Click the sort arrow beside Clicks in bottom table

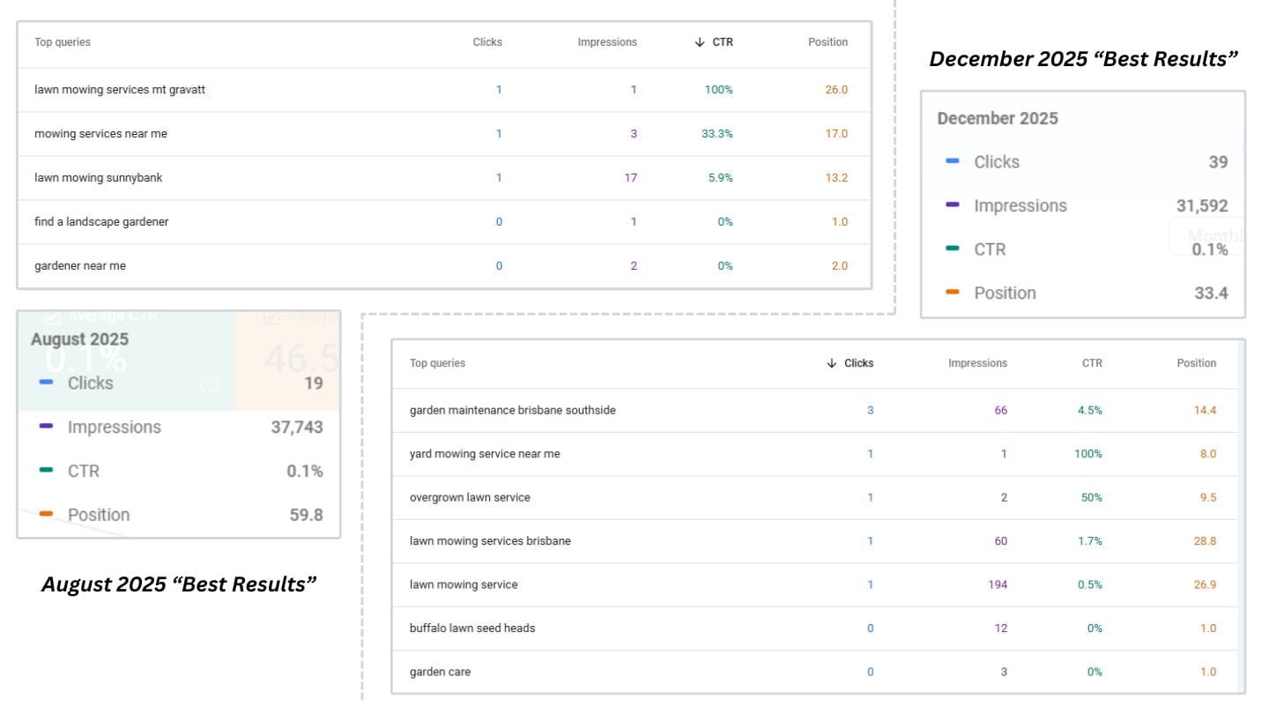point(829,362)
